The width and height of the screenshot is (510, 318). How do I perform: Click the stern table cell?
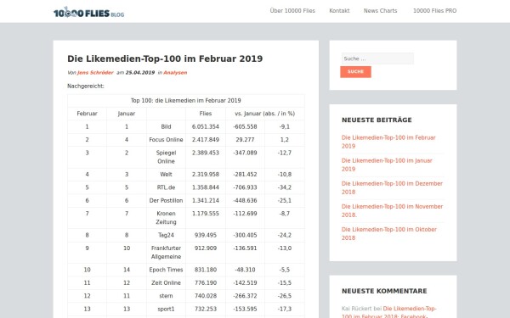(166, 296)
